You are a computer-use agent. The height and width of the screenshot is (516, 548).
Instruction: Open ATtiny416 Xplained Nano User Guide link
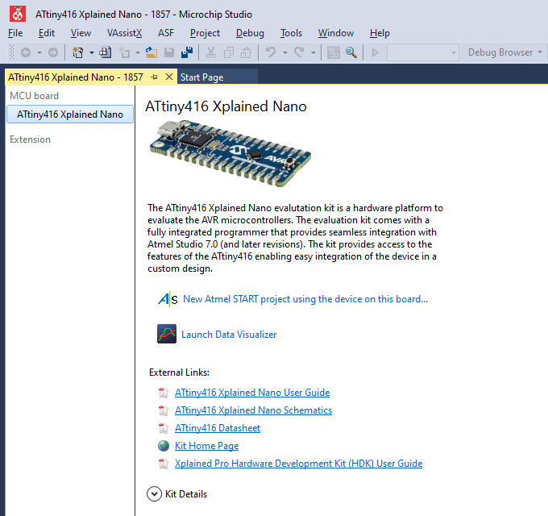tap(252, 393)
